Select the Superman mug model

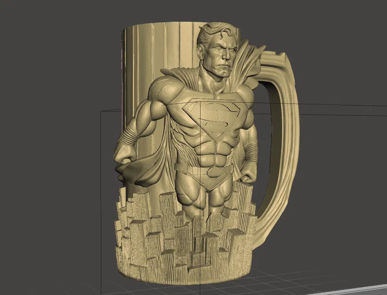[198, 142]
